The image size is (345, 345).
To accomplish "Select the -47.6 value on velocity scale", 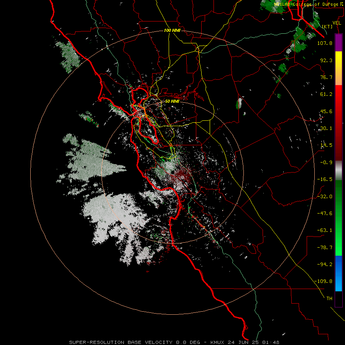I will [x=325, y=213].
